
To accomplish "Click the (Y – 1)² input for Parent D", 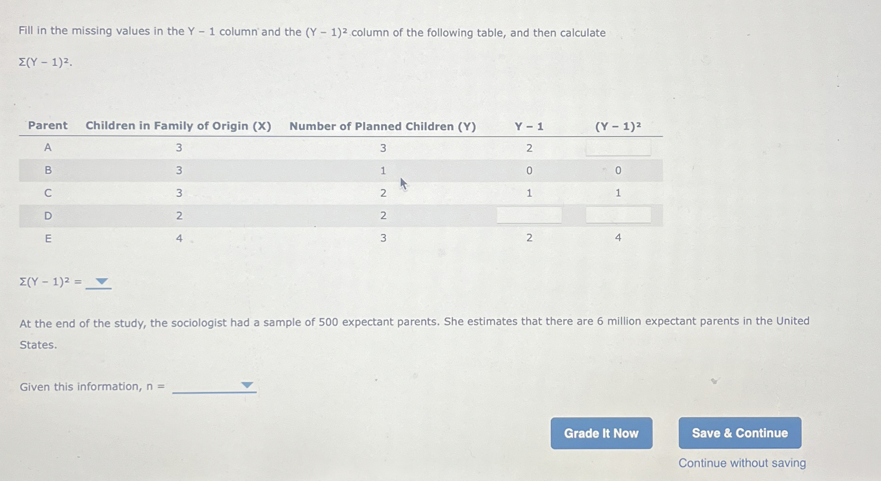I will point(617,216).
